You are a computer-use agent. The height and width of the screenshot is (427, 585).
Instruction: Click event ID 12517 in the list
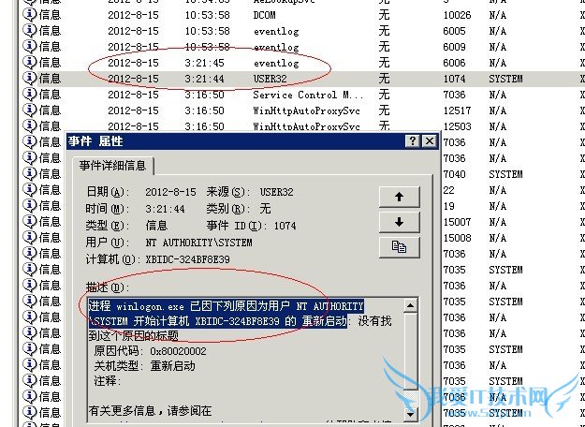(x=457, y=110)
